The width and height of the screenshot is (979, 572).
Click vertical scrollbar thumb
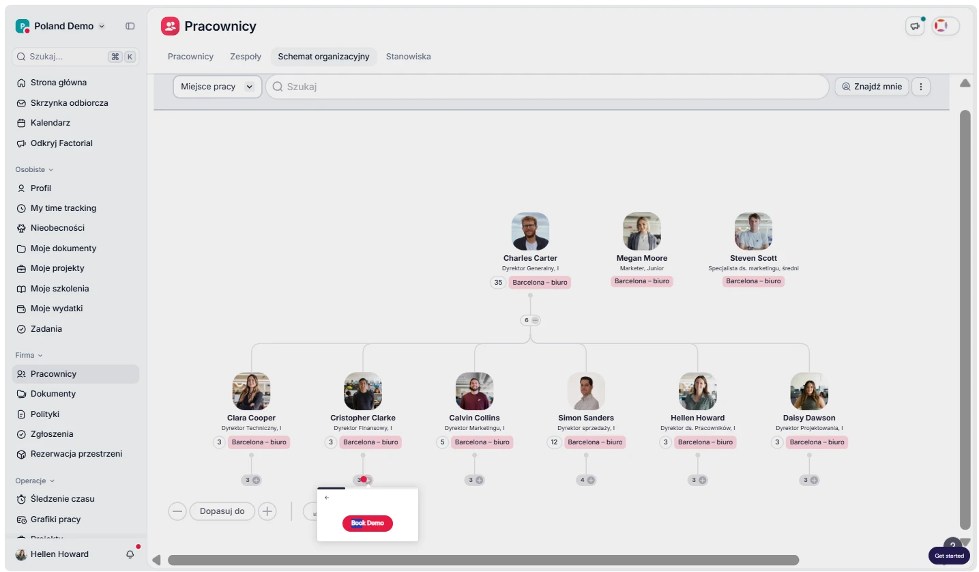pos(965,319)
